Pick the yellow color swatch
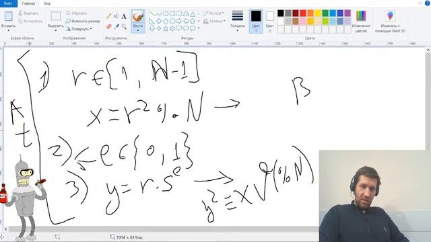Viewport: 431px width, 242px height. click(318, 13)
